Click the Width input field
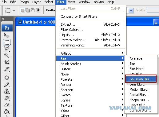Image resolution: width=159 pixels, height=117 pixels. click(153, 10)
